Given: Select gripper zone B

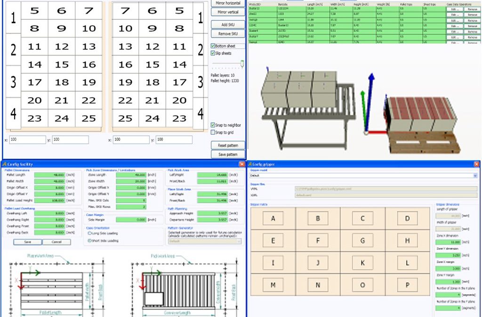Looking at the screenshot, I should coord(318,218).
